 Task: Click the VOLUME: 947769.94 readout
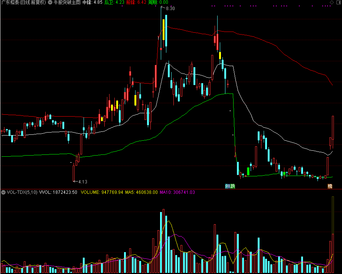click(x=102, y=192)
